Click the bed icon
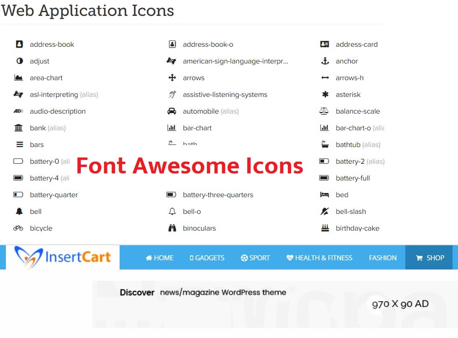Image resolution: width=458 pixels, height=338 pixels. click(x=325, y=194)
